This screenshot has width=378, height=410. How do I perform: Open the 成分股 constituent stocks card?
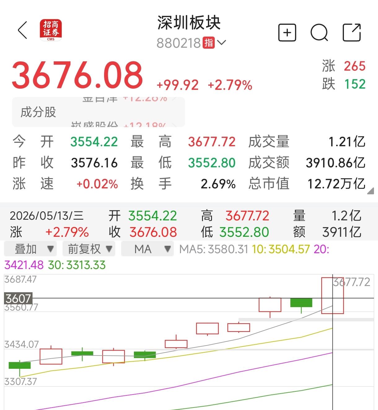pyautogui.click(x=99, y=112)
